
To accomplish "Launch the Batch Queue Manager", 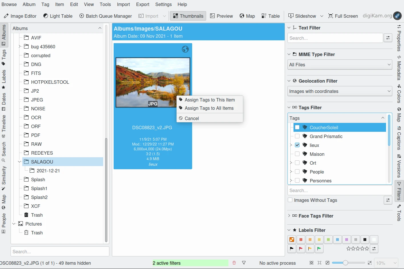I will click(105, 16).
